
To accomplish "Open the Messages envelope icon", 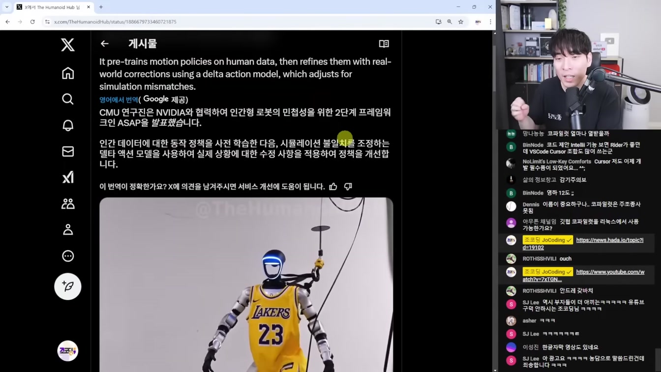I will pyautogui.click(x=68, y=152).
